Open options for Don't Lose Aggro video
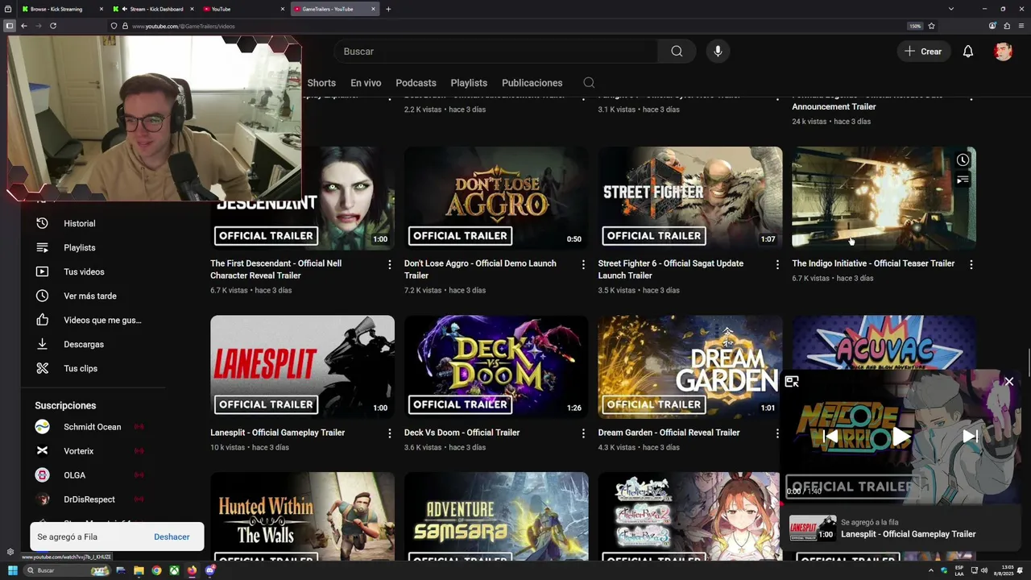Viewport: 1031px width, 580px height. pos(583,264)
